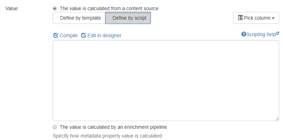Click the textarea resize grip icon
The width and height of the screenshot is (283, 140).
pyautogui.click(x=277, y=119)
